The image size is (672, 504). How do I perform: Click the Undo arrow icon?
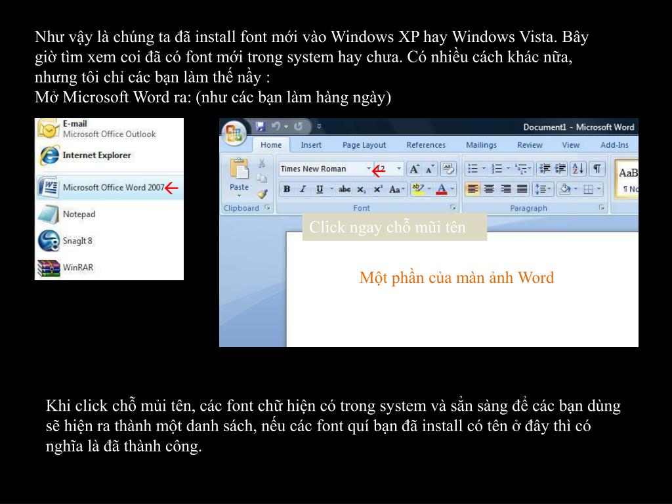click(x=276, y=127)
